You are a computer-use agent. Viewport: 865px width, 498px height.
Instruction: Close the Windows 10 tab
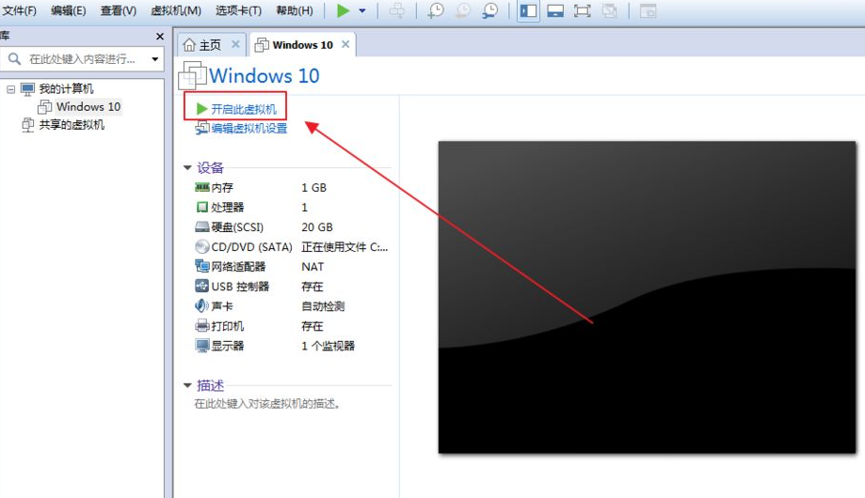click(x=345, y=44)
